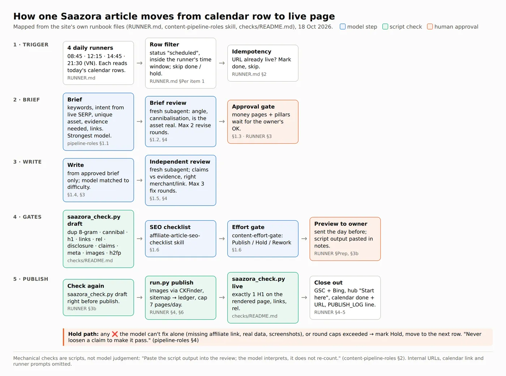Select the run.py publish card

181,298
